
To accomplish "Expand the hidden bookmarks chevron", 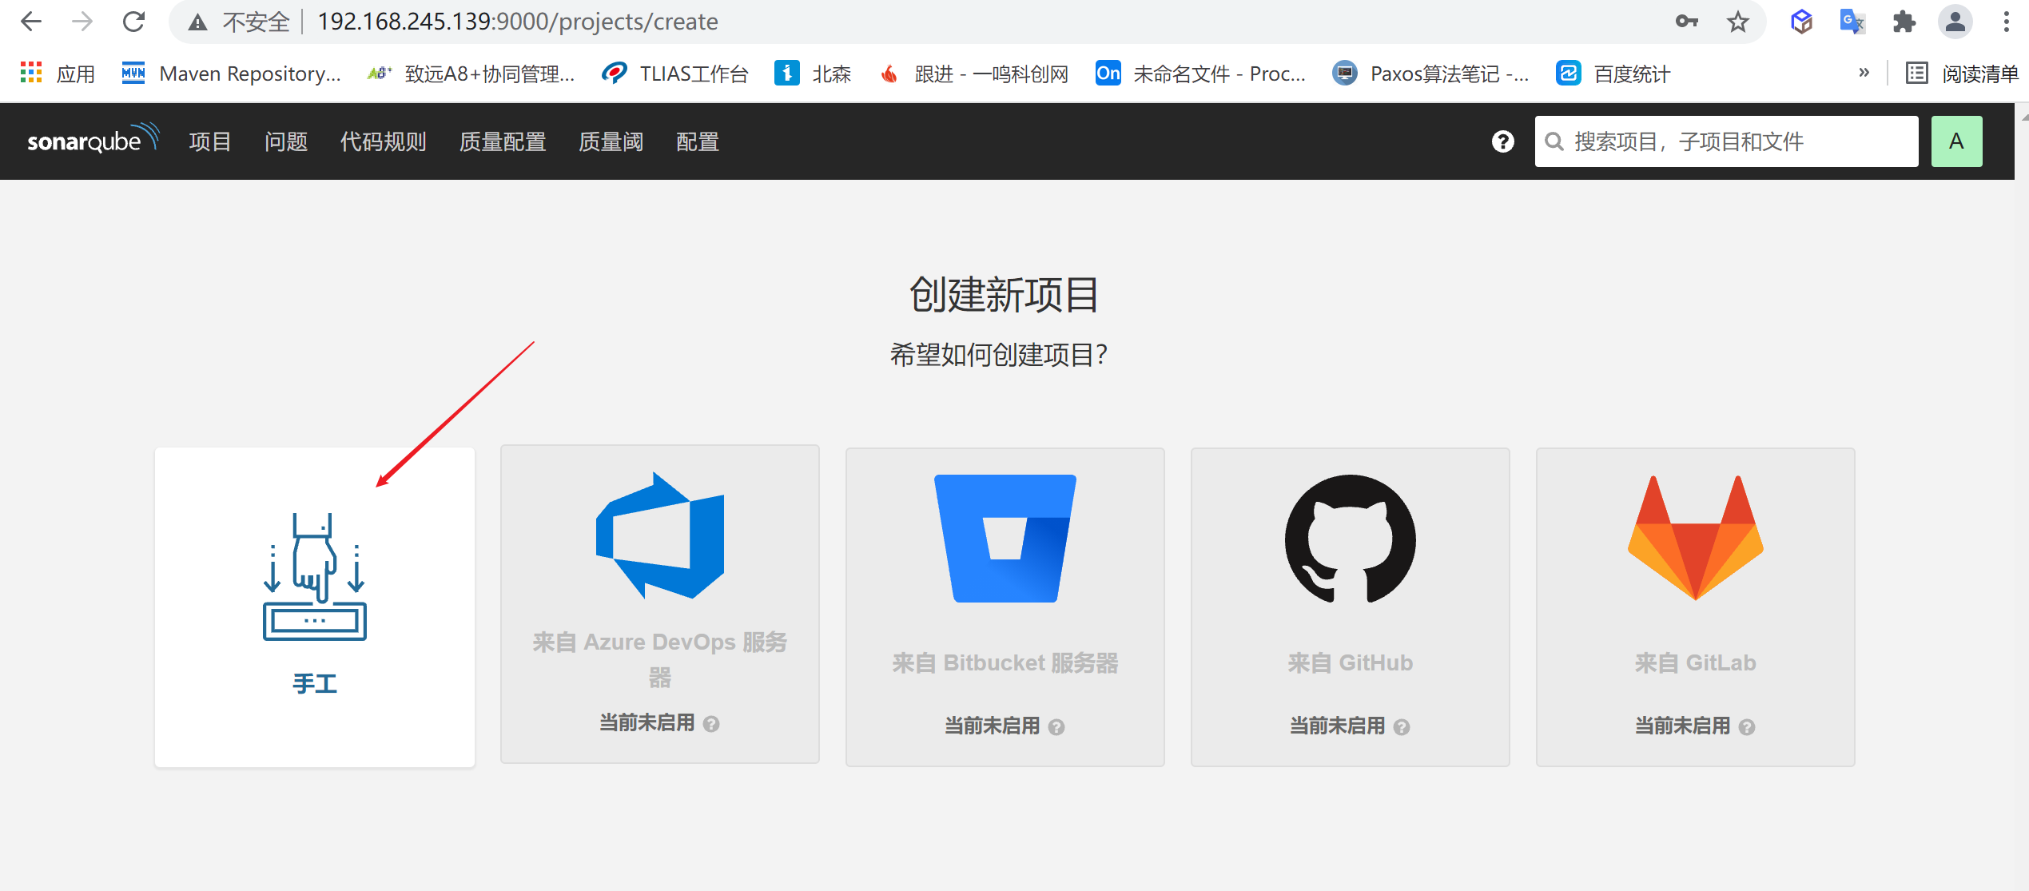I will pyautogui.click(x=1864, y=73).
